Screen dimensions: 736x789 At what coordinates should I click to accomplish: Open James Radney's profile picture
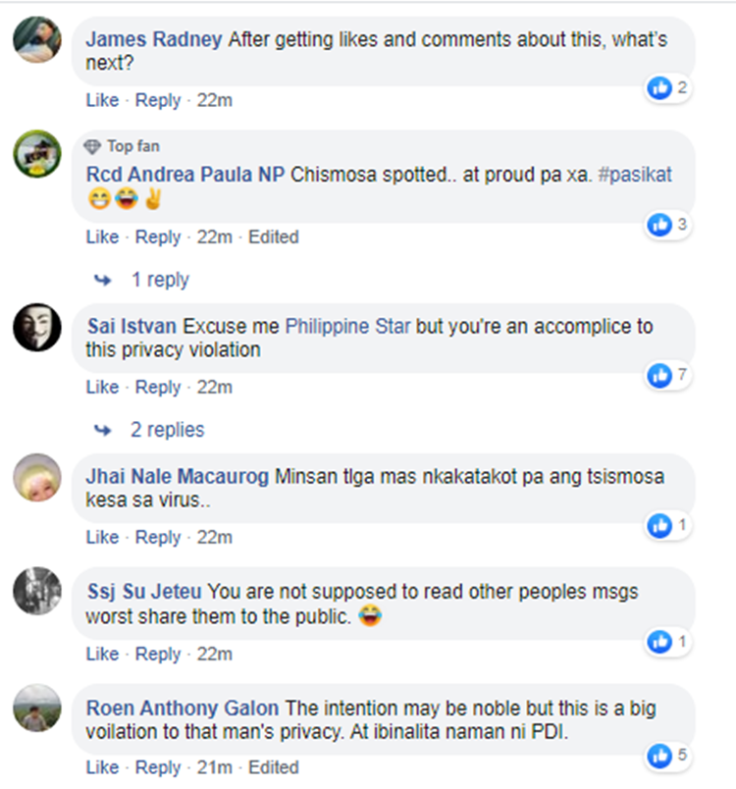37,40
